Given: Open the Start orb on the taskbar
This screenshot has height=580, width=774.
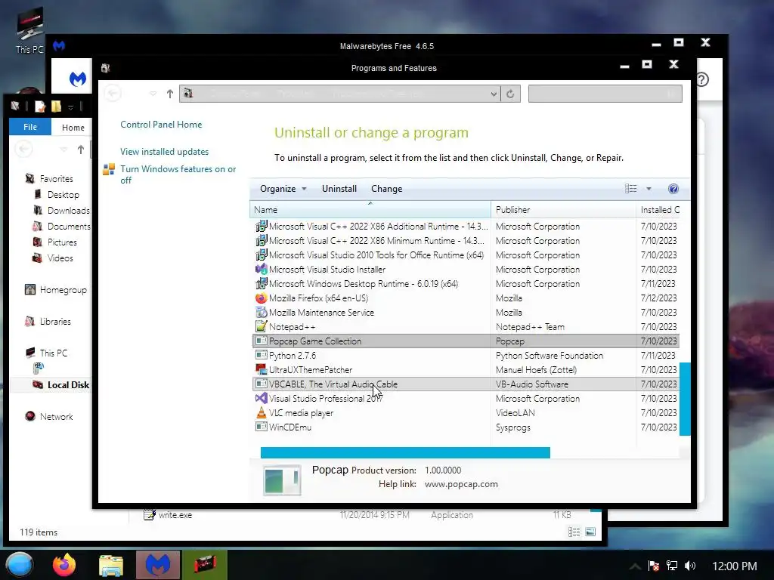Looking at the screenshot, I should [x=20, y=565].
